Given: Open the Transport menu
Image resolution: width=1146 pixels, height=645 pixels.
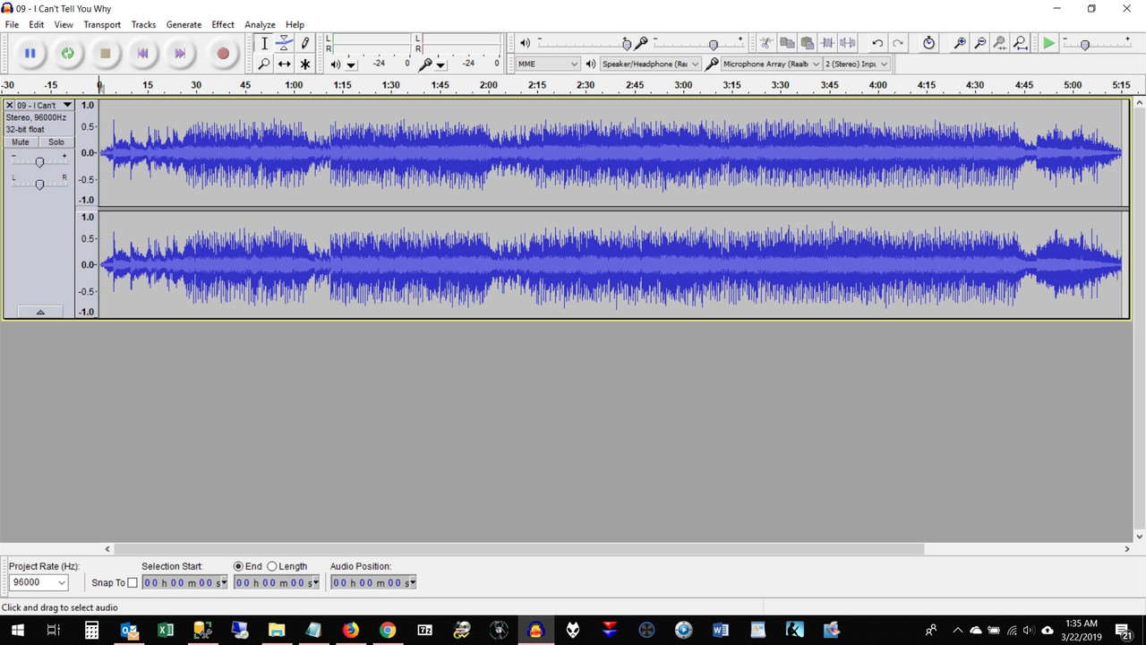Looking at the screenshot, I should click(x=102, y=24).
